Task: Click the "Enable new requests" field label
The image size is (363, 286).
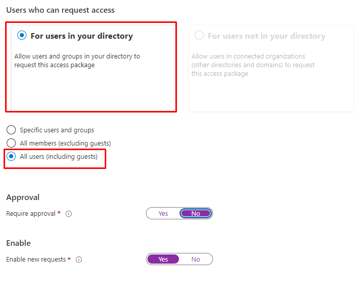Action: pos(36,260)
